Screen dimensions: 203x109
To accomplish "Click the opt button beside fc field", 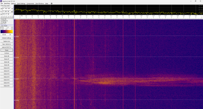I will [x=12, y=11].
